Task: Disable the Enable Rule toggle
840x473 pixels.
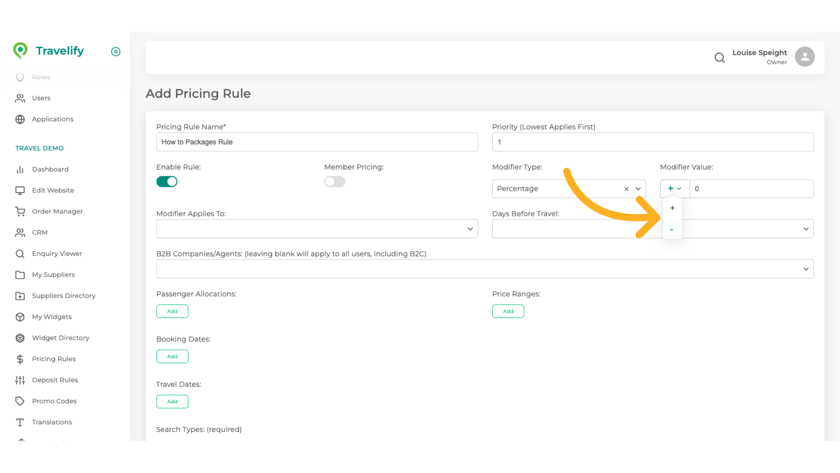Action: (167, 181)
